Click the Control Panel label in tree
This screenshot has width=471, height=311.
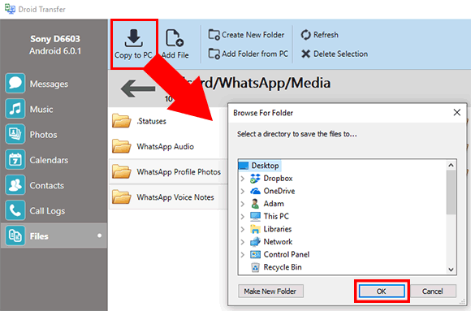[x=287, y=254]
